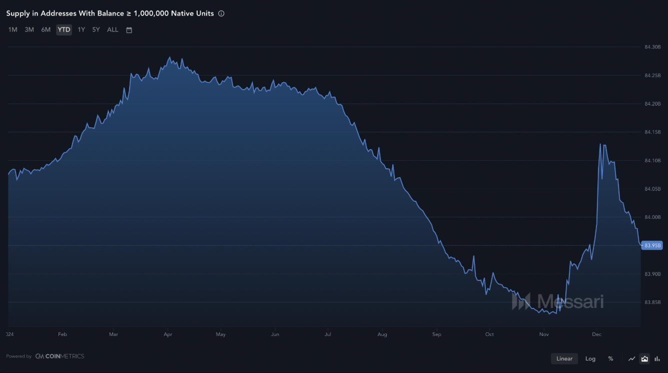668x373 pixels.
Task: Select the 3M time range
Action: tap(30, 30)
